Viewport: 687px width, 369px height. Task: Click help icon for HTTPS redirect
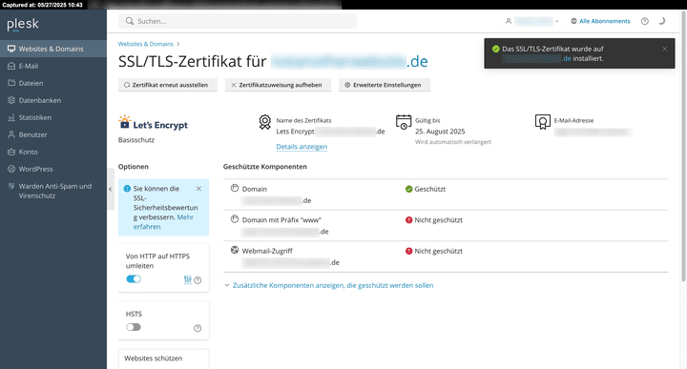(x=198, y=280)
